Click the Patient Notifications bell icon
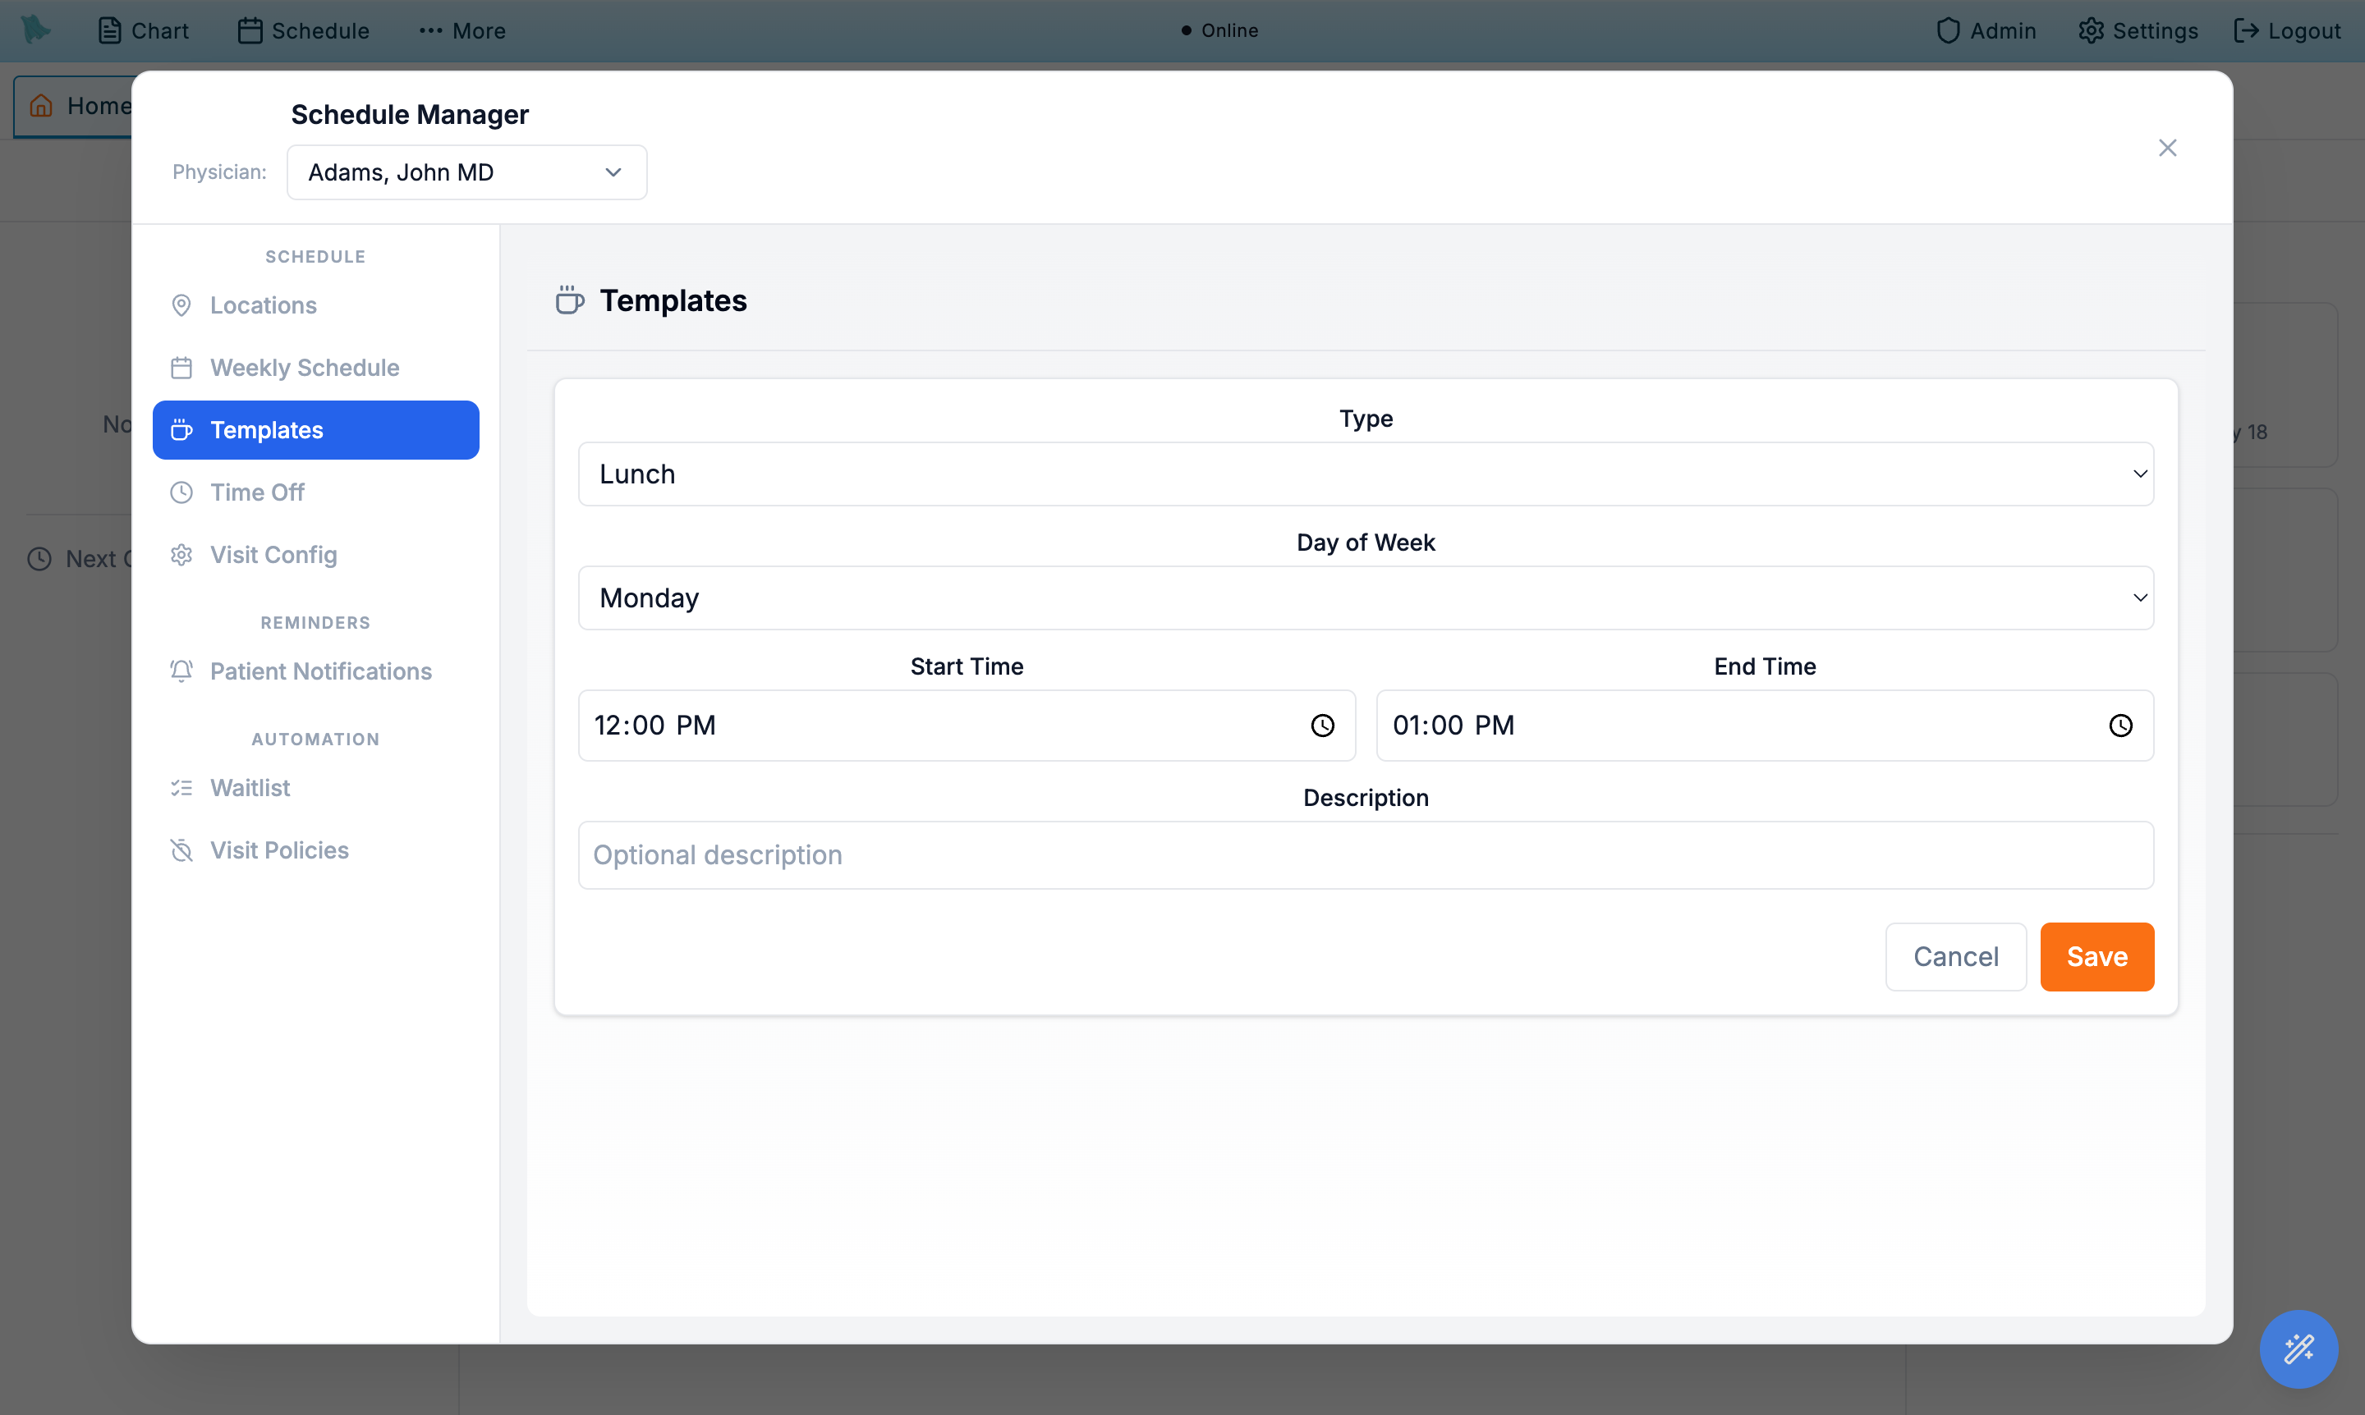This screenshot has height=1415, width=2365. pos(181,671)
